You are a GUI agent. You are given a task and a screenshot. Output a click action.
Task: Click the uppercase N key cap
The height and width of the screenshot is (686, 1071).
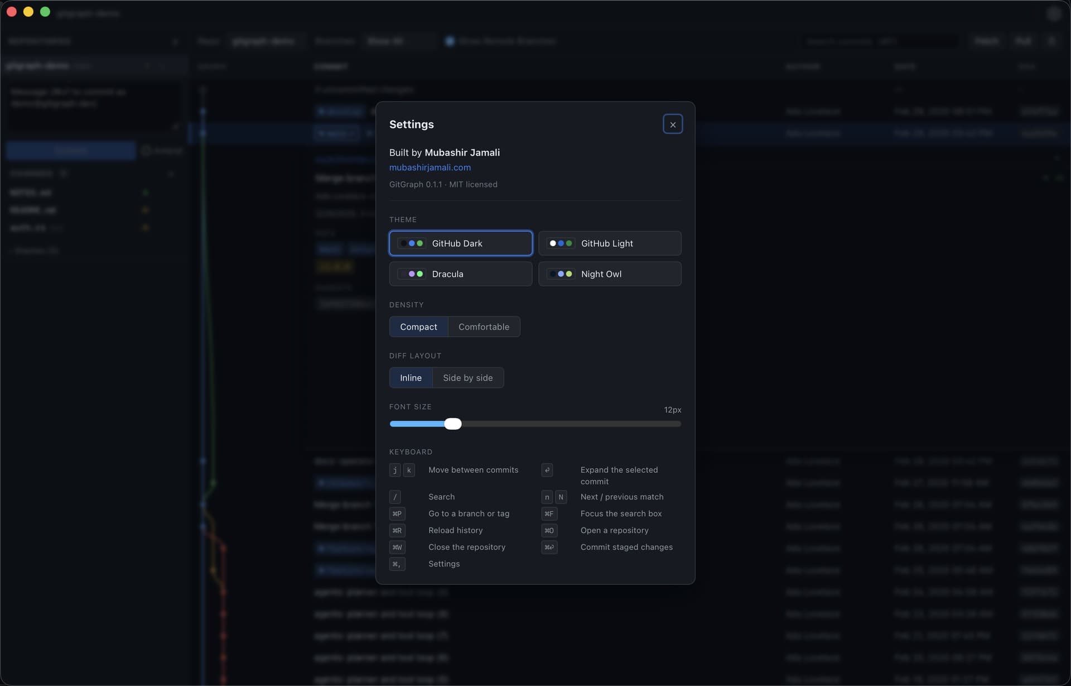click(x=561, y=497)
